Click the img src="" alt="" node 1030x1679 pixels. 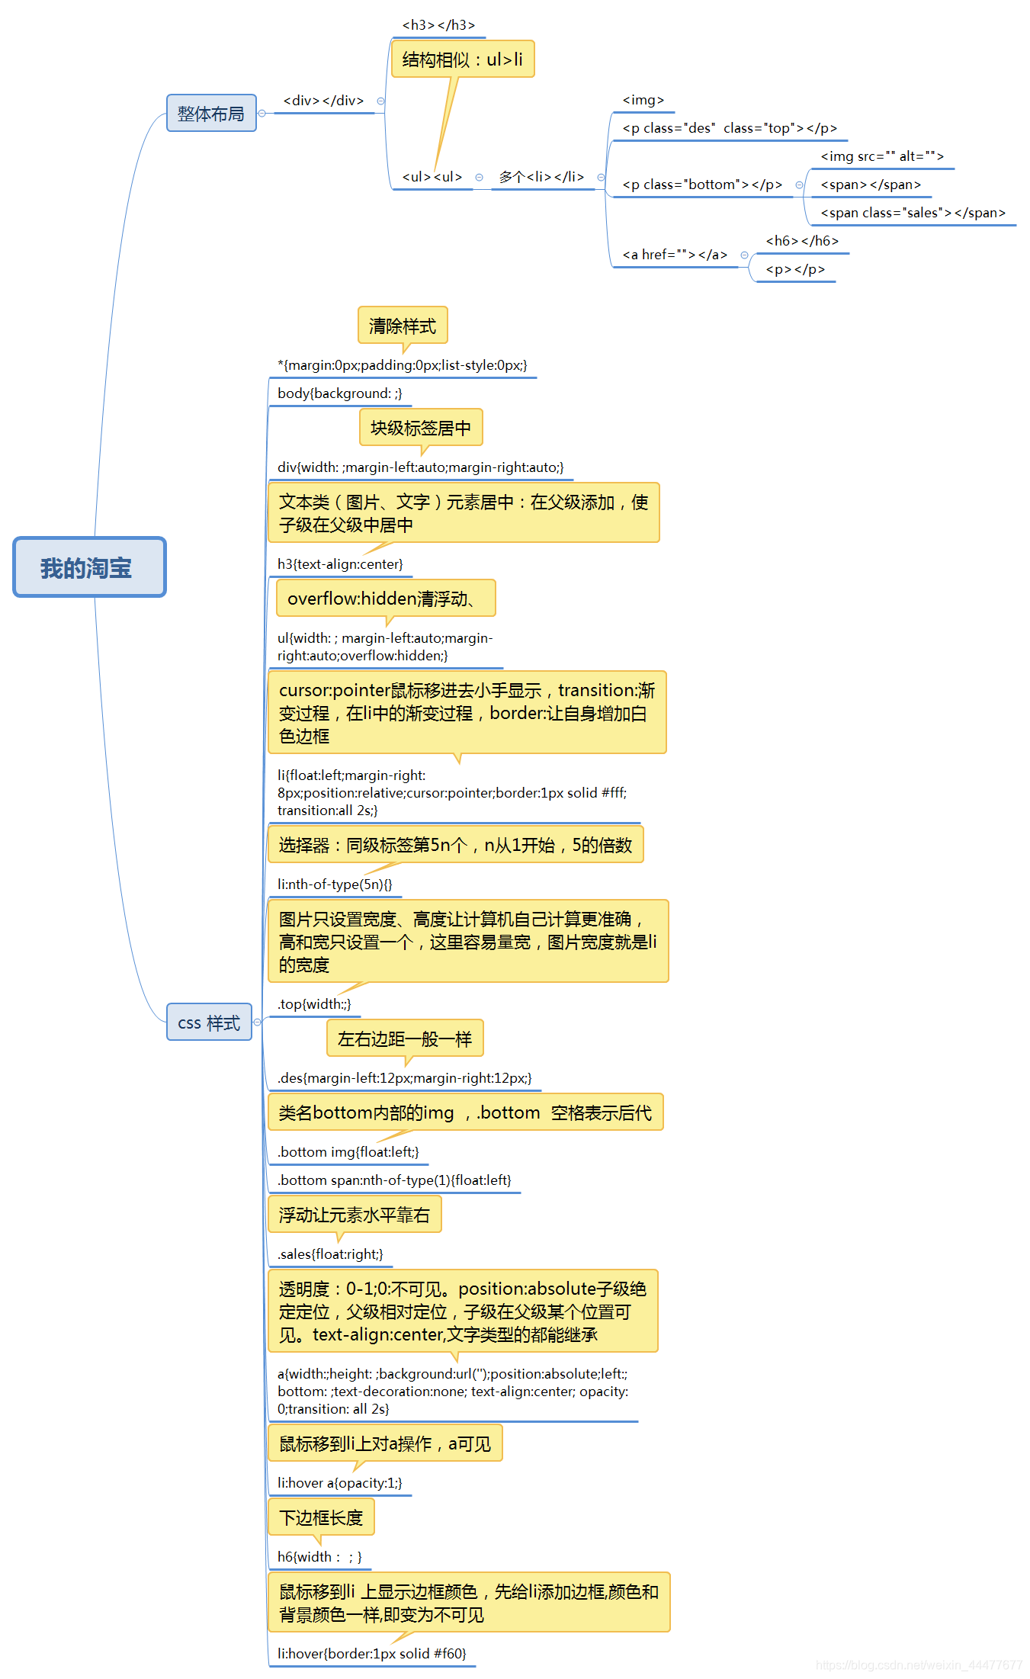(882, 156)
